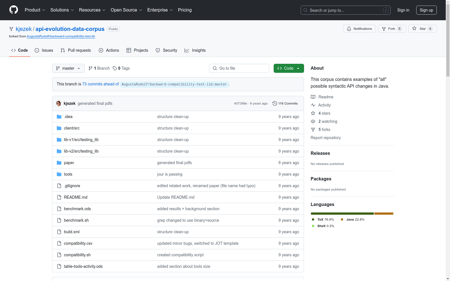The height and width of the screenshot is (281, 450).
Task: Click the GitHub logo icon
Action: 13,10
